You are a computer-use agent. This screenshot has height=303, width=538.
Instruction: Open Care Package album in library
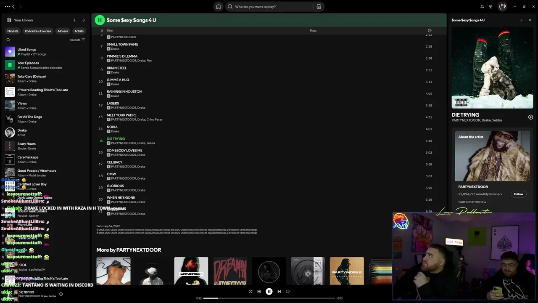click(x=45, y=159)
